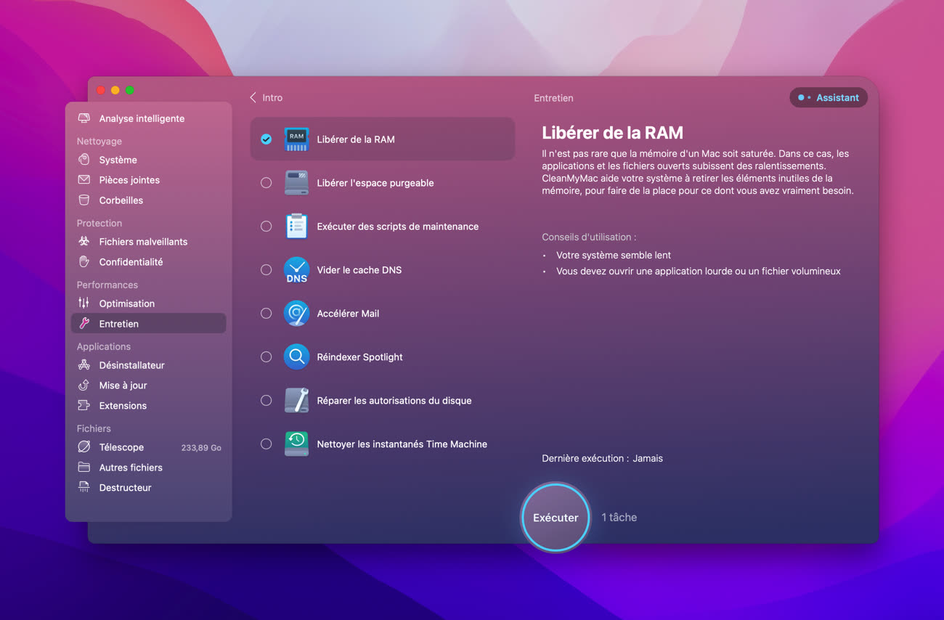
Task: Click the Mail accelerate icon
Action: [x=296, y=314]
